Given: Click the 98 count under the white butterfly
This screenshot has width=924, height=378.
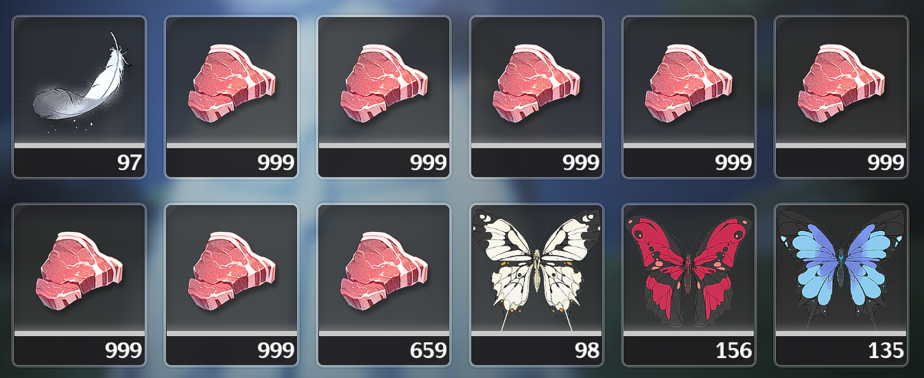Looking at the screenshot, I should [x=587, y=351].
